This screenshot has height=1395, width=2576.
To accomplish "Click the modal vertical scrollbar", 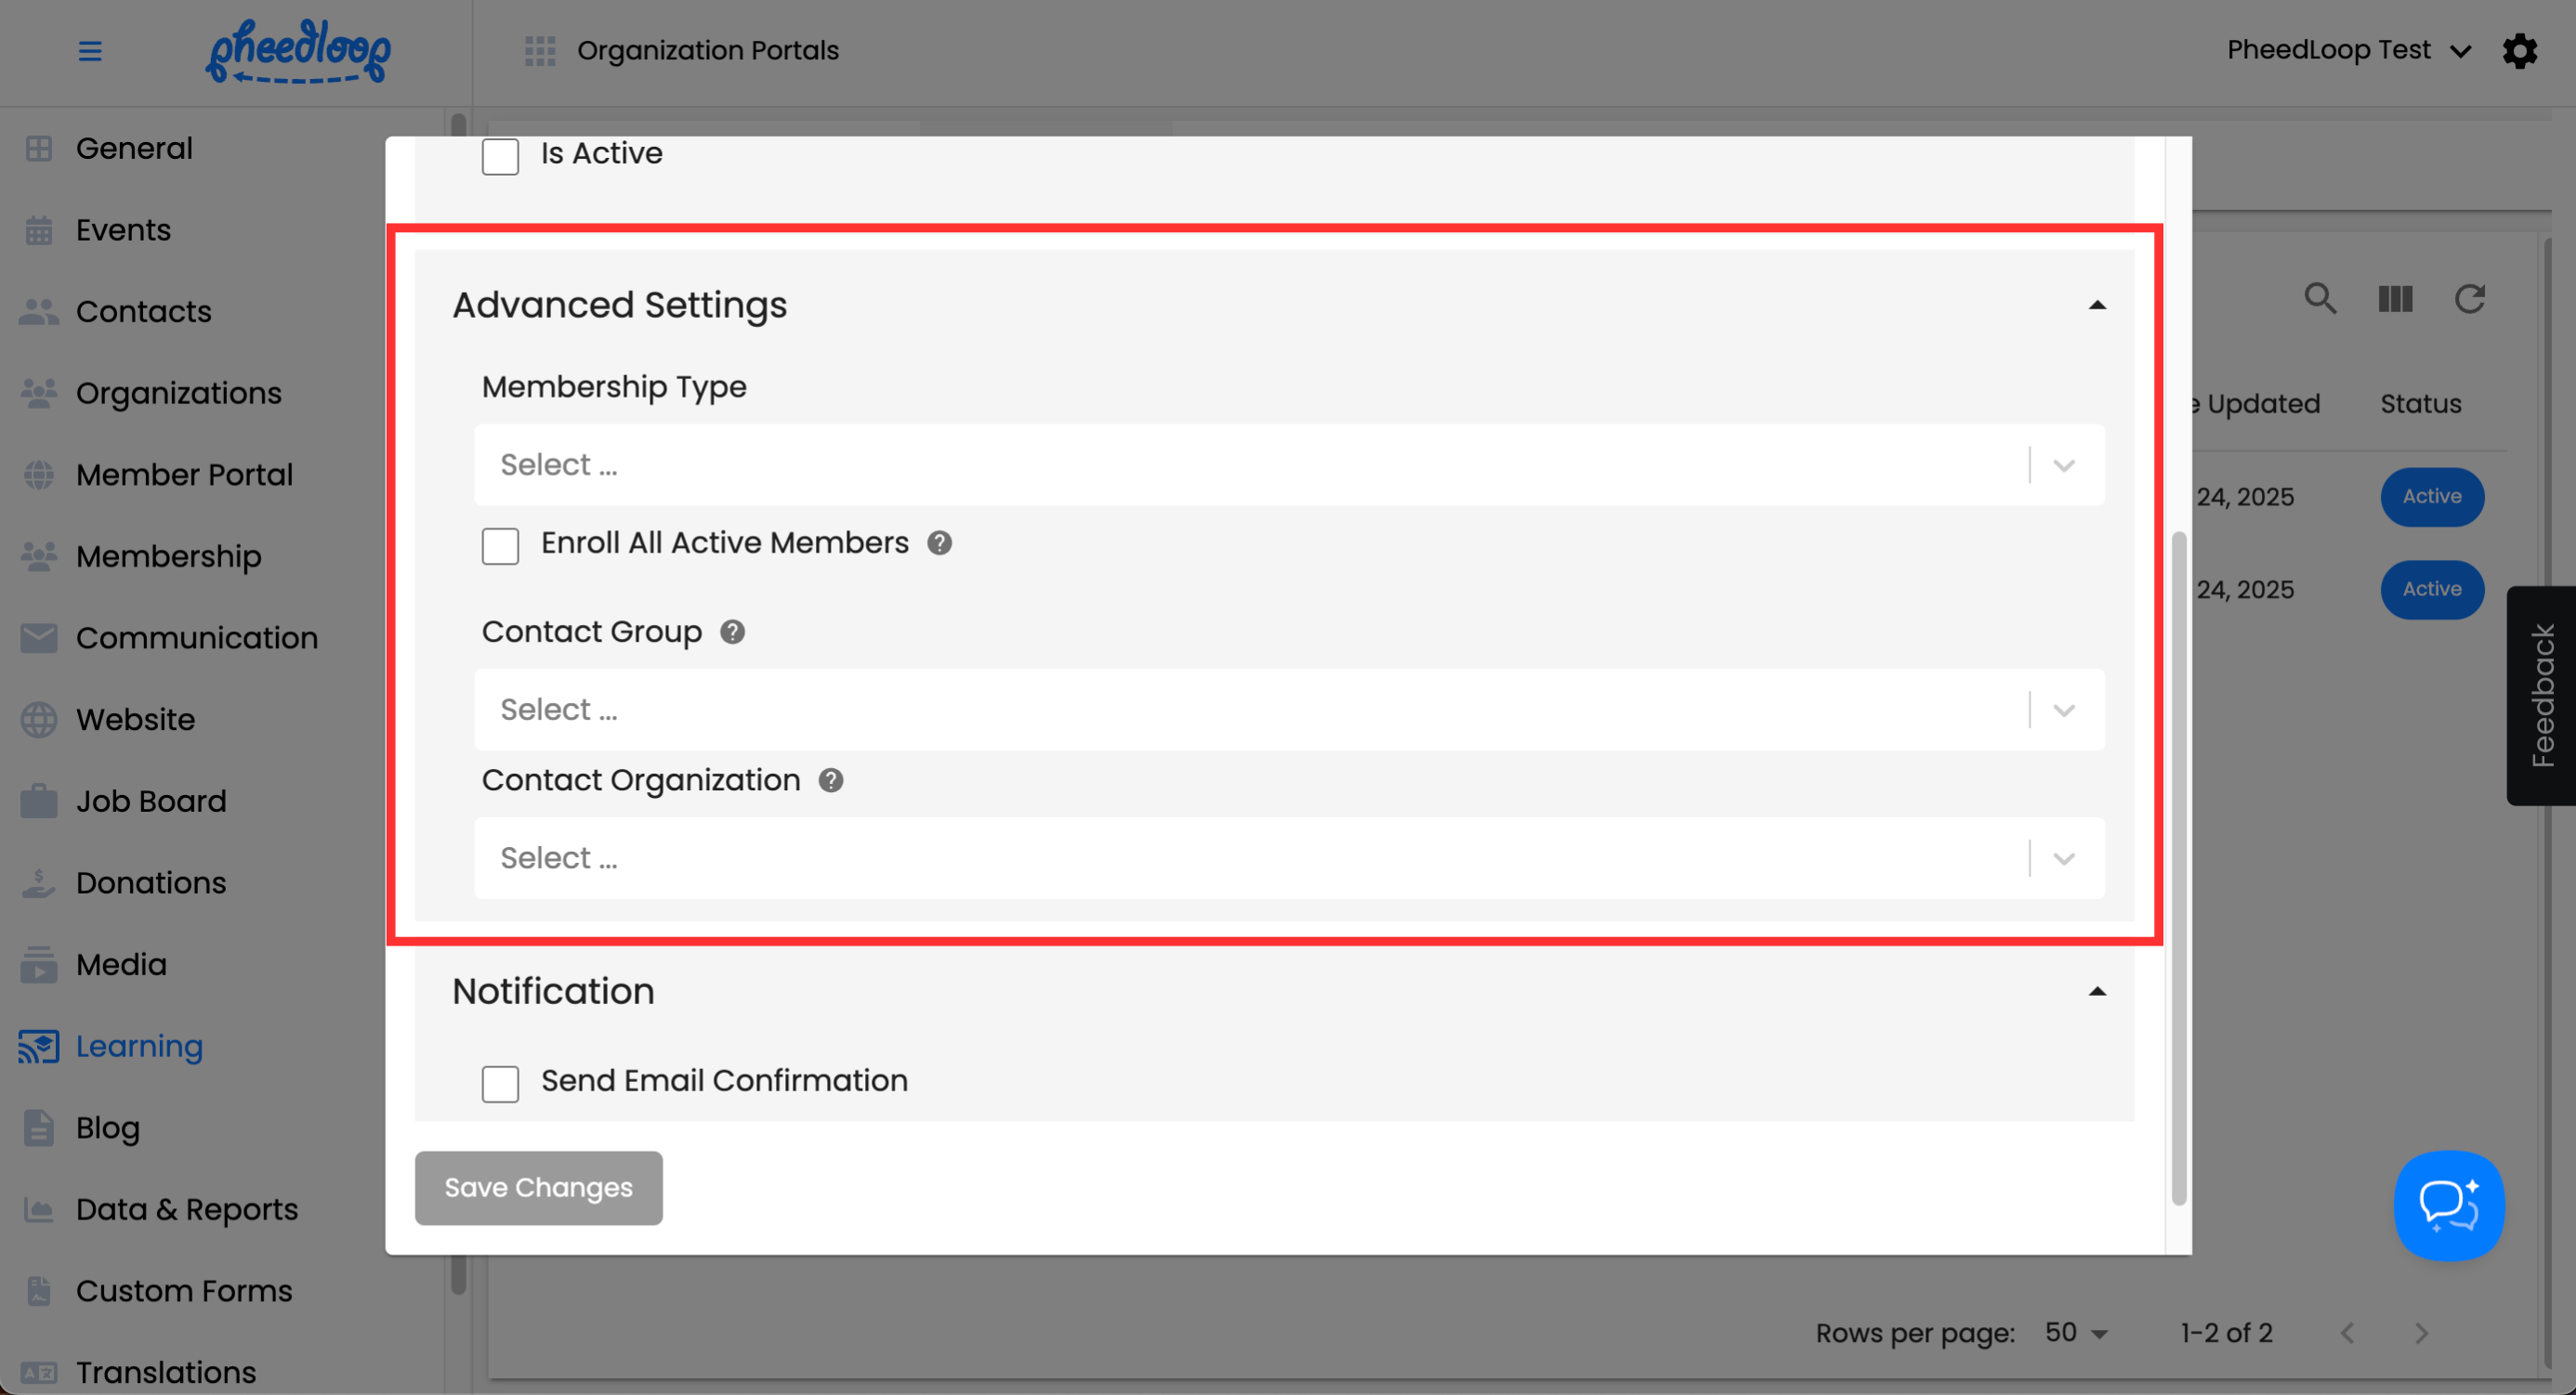I will tap(2178, 867).
